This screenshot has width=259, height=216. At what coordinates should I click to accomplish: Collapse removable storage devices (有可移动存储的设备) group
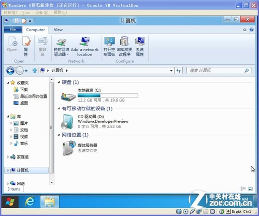pyautogui.click(x=59, y=109)
